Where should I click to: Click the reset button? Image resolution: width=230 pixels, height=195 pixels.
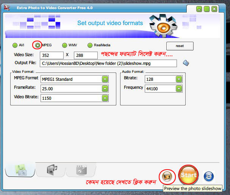[x=180, y=46]
